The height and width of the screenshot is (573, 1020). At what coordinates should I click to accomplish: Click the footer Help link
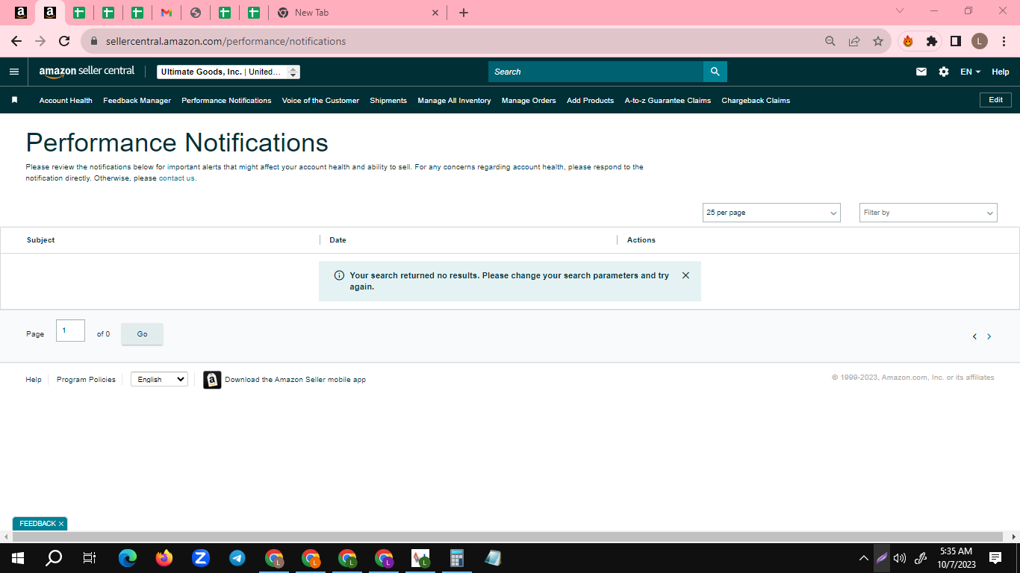pos(34,380)
